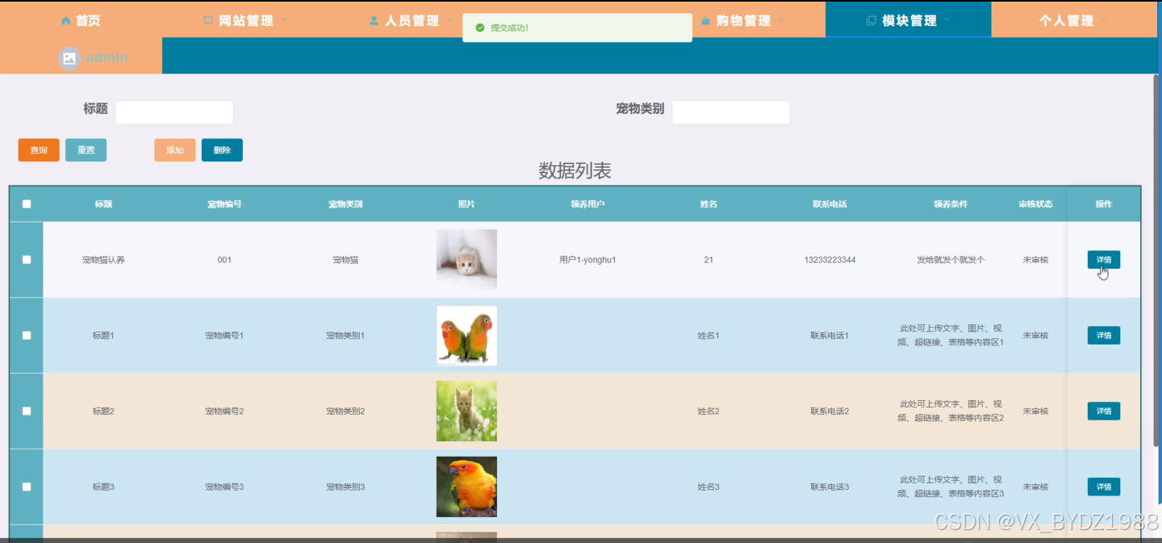Click the 联系电话 column header

(x=830, y=204)
